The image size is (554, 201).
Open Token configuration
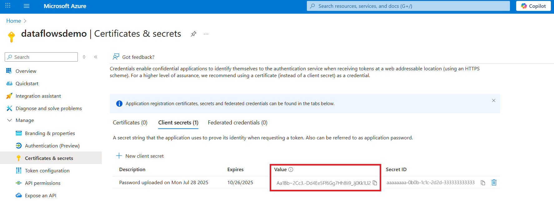[x=47, y=171]
